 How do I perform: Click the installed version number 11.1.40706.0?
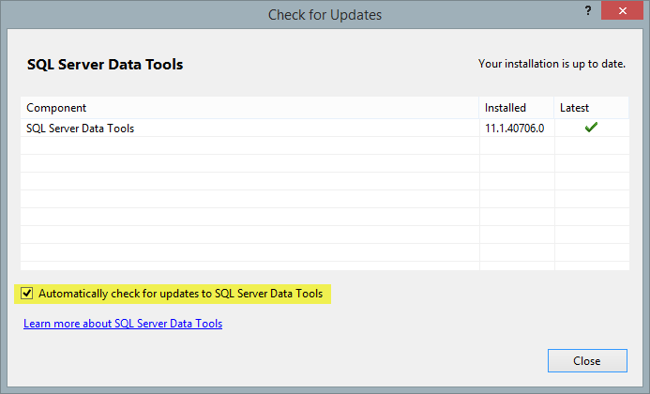514,129
